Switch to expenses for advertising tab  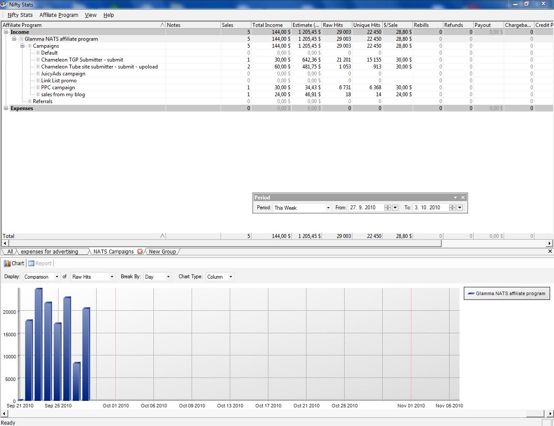[x=49, y=251]
